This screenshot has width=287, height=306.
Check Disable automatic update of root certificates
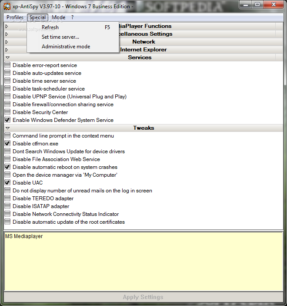(7, 222)
